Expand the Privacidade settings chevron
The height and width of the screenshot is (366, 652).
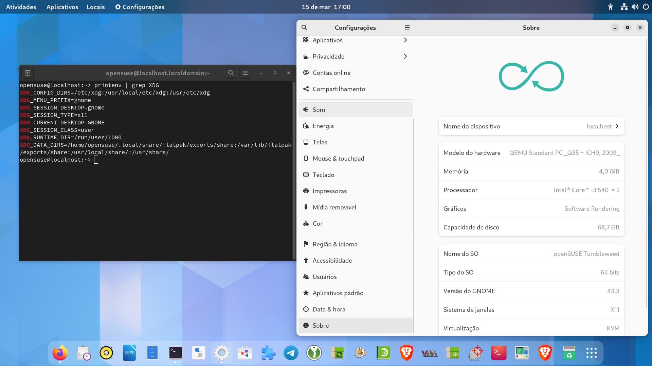click(405, 56)
